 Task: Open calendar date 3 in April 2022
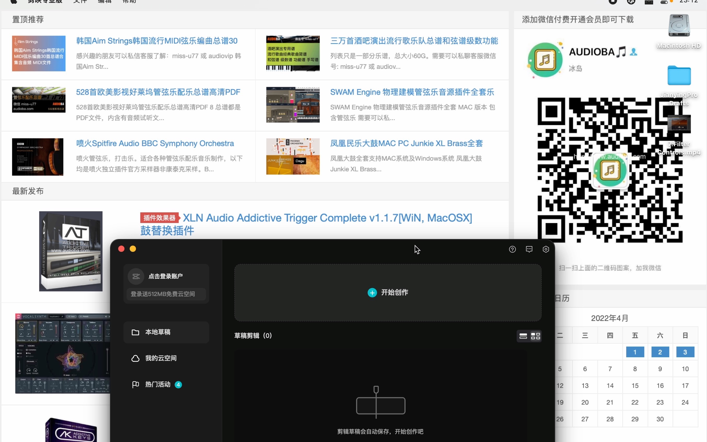pyautogui.click(x=685, y=352)
